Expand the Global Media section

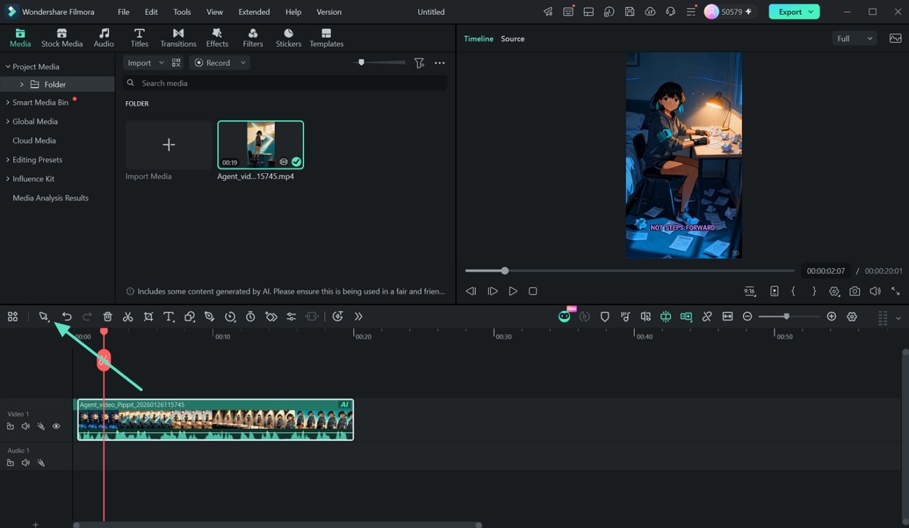click(8, 122)
